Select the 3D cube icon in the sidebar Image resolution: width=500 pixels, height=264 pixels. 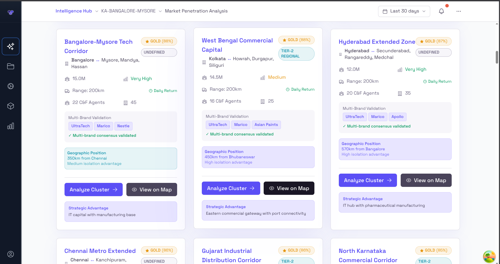11,106
